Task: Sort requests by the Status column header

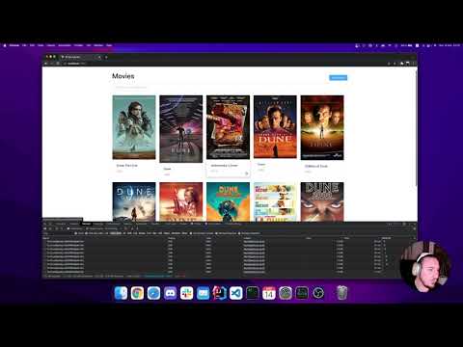Action: pos(172,238)
